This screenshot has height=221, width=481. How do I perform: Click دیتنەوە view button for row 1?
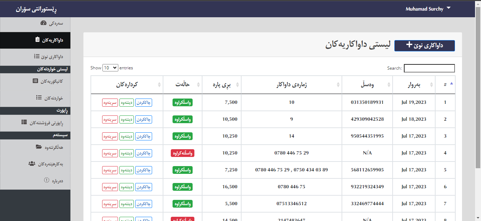tap(126, 102)
